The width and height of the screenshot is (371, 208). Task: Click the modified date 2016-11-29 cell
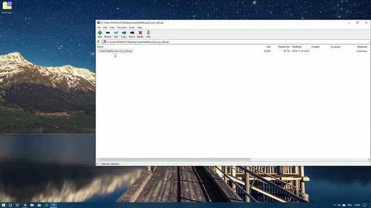[x=300, y=51]
